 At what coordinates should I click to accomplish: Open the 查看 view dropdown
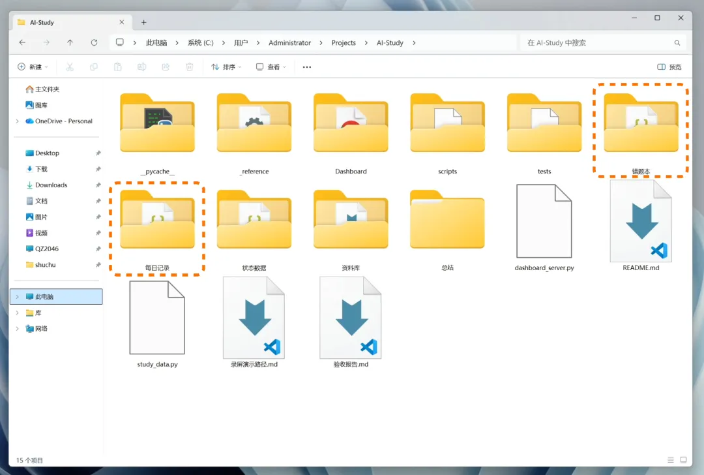pyautogui.click(x=271, y=67)
